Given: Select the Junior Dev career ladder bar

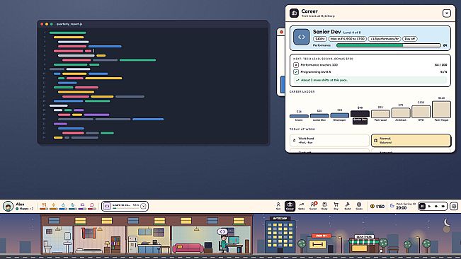Looking at the screenshot, I should tap(319, 115).
